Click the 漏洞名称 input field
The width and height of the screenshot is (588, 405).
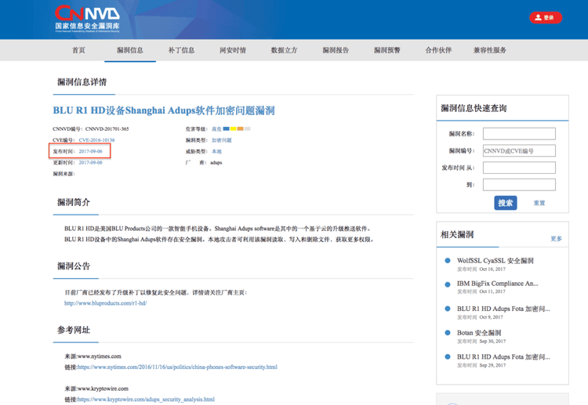coord(519,134)
